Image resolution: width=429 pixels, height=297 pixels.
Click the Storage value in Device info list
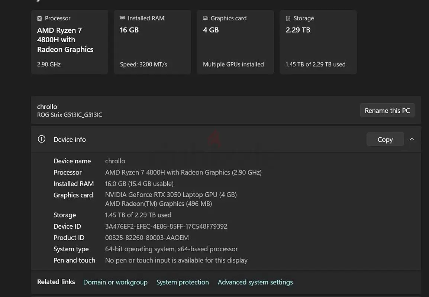[138, 215]
